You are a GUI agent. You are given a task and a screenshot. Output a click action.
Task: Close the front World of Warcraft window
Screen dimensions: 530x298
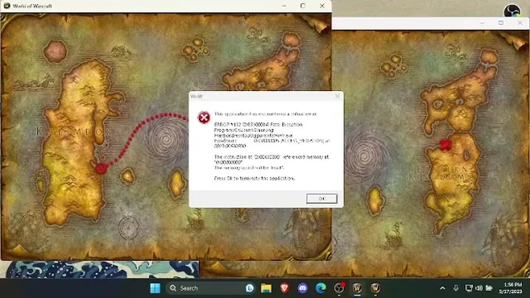(322, 6)
